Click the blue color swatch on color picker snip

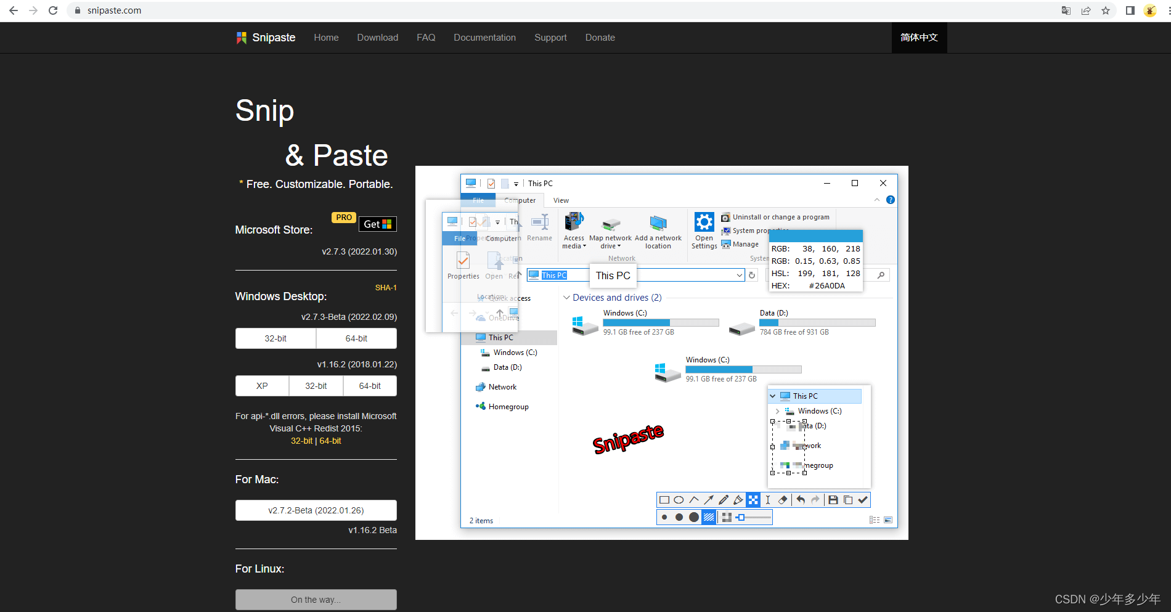(x=816, y=237)
